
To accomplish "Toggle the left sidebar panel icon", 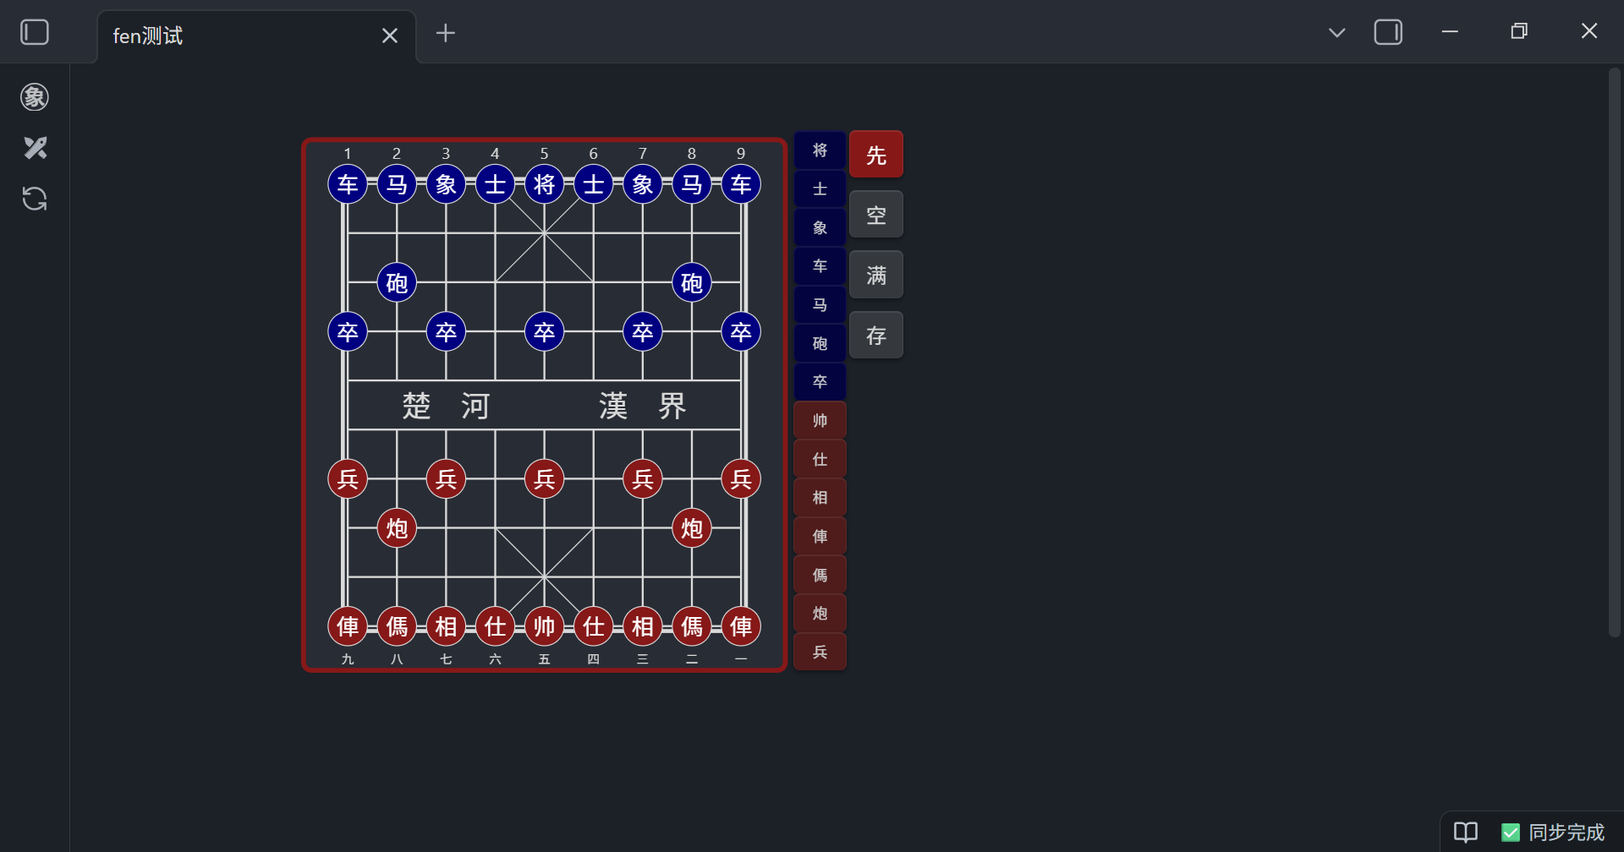I will coord(35,32).
